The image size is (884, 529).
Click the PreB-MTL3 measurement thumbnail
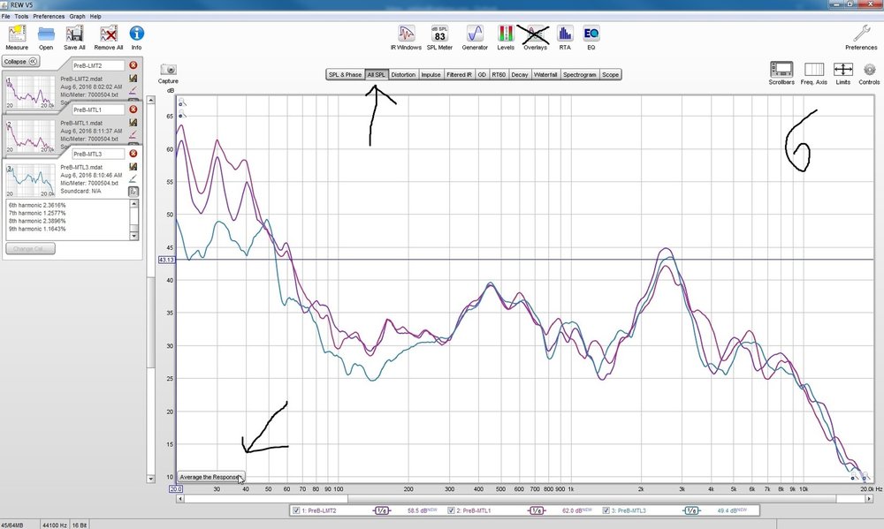(30, 180)
